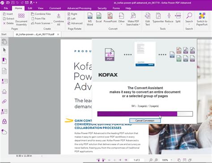Open the Forms ribbon tab
This screenshot has width=212, height=163.
click(116, 8)
